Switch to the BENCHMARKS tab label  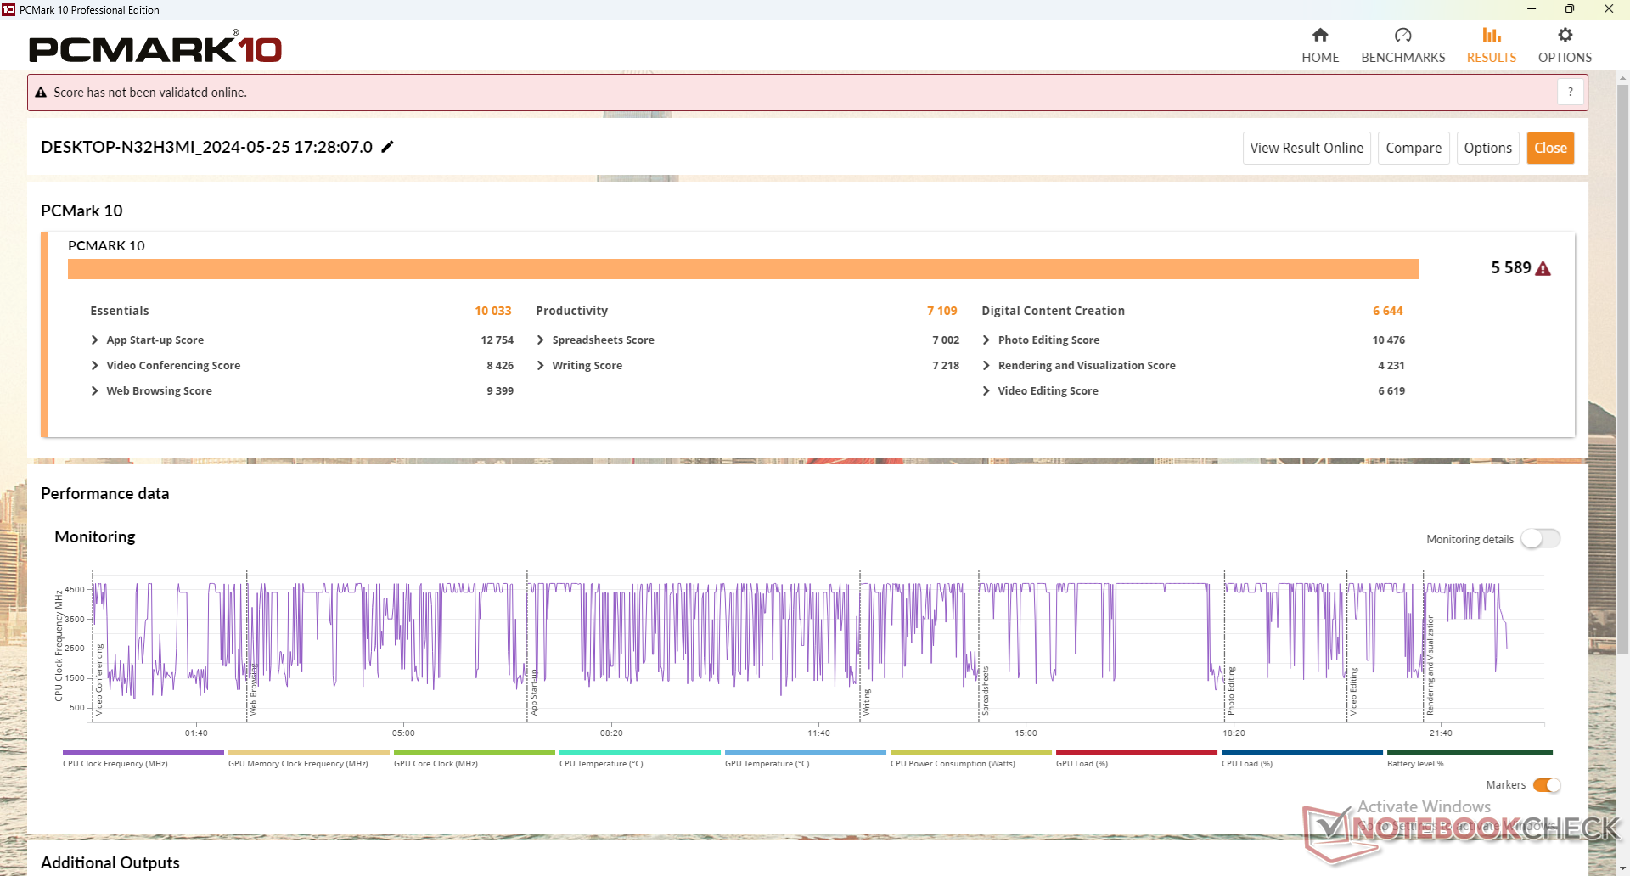tap(1402, 58)
